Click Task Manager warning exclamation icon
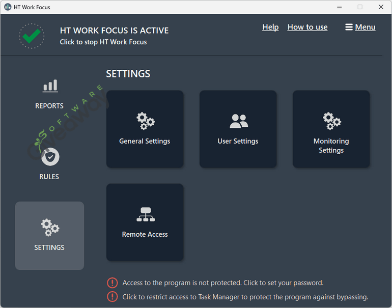 pyautogui.click(x=112, y=297)
